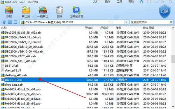Viewport: 175px width, 109px height.
Task: Click the 2011-03-30 11:40 date of DSETUP.dll
Action: 155,66
